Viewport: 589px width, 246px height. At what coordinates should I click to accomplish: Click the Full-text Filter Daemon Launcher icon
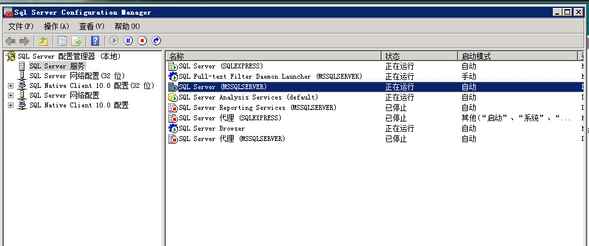(x=173, y=77)
